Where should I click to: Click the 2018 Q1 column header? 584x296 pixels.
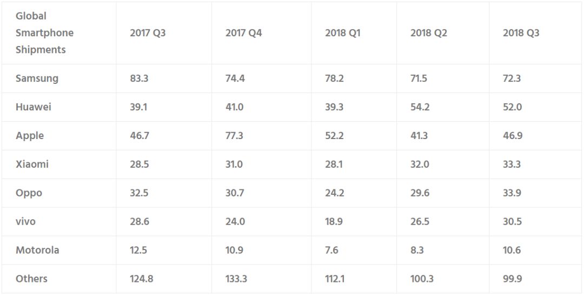(x=342, y=33)
